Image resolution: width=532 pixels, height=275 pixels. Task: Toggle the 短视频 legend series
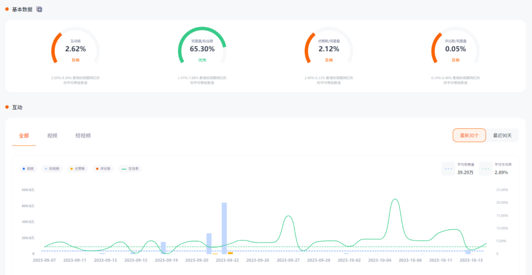coord(52,169)
